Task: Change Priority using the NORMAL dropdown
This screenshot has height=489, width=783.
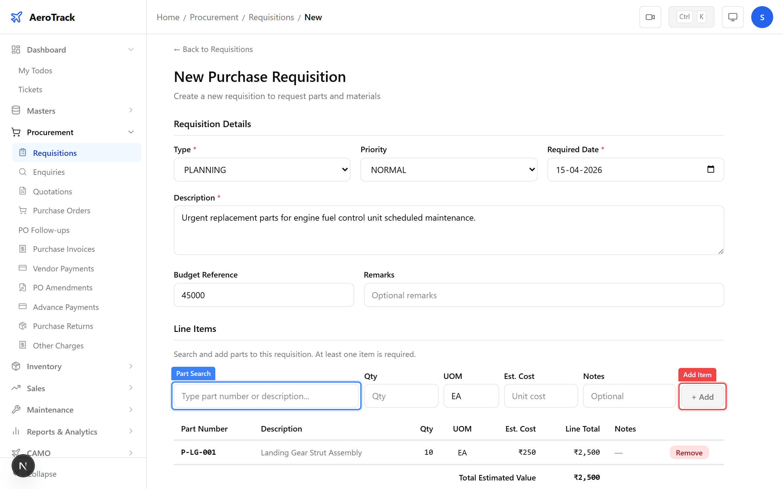Action: pos(448,169)
